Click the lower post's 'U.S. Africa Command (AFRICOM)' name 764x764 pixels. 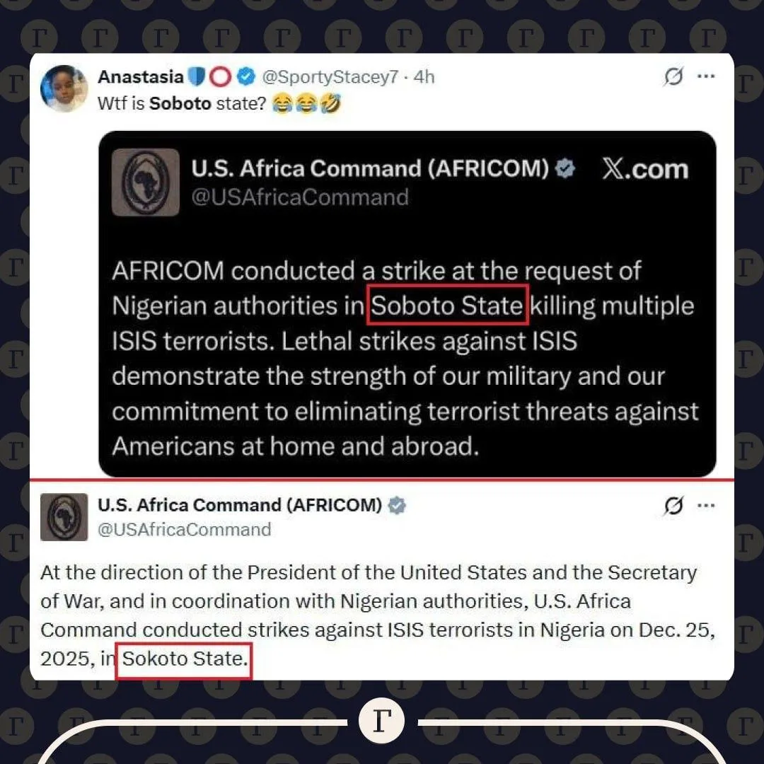coord(240,505)
